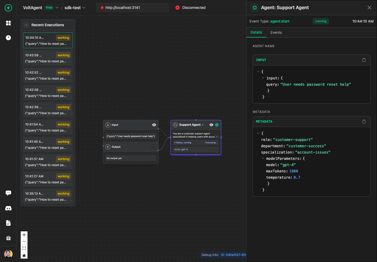Copy the INPUT JSON to clipboard
This screenshot has width=377, height=262.
(364, 60)
